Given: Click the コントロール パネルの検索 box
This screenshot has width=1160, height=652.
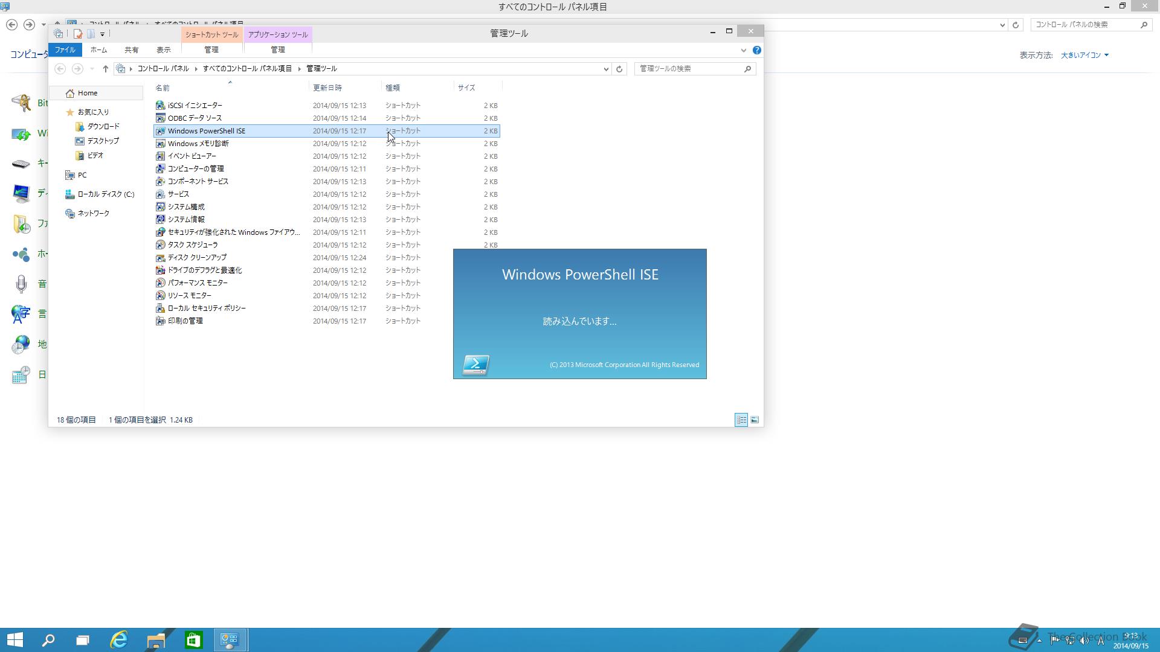Looking at the screenshot, I should (1091, 25).
